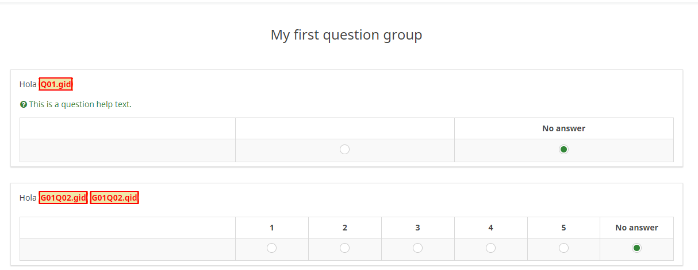This screenshot has width=698, height=270.
Task: Click No answer header in rating table
Action: (x=636, y=228)
